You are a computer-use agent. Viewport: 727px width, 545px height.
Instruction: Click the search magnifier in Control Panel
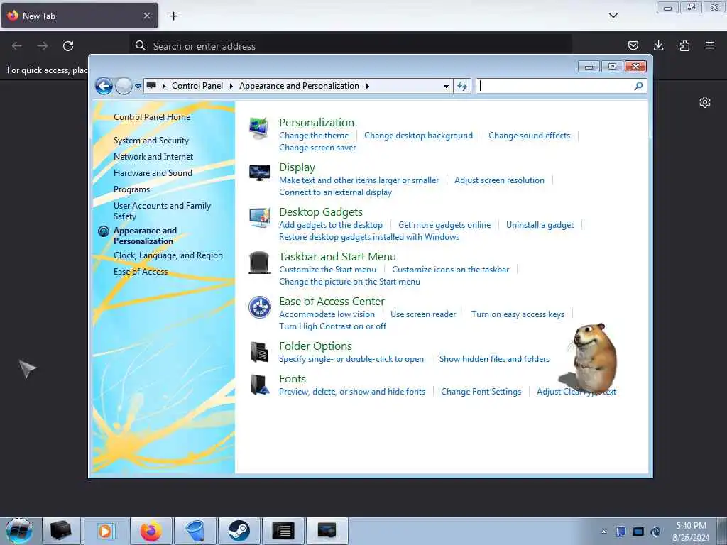coord(638,86)
